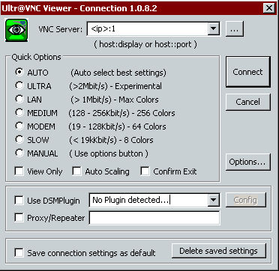The height and width of the screenshot is (271, 279).
Task: Choose the LAN radio button
Action: pos(19,99)
